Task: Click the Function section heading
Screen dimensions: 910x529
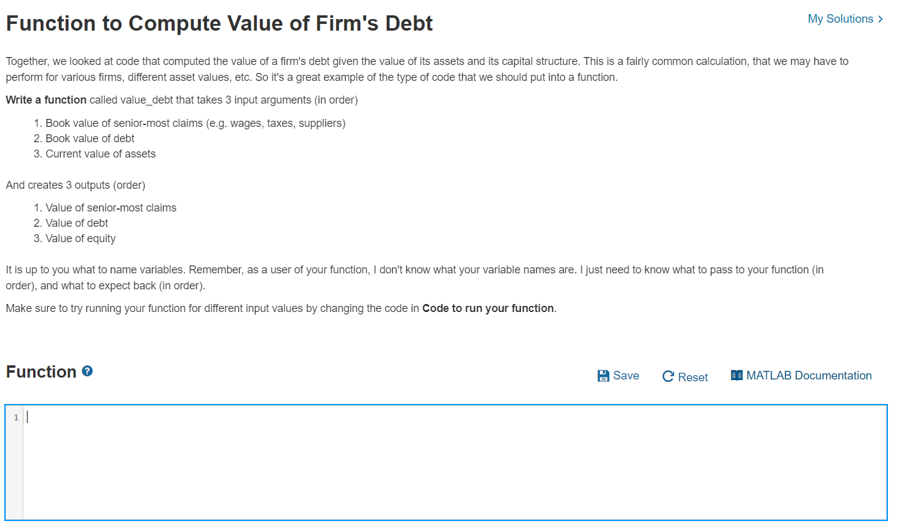Action: [x=39, y=371]
